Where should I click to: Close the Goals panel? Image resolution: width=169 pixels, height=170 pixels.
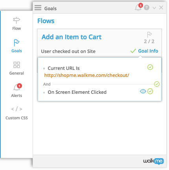[x=161, y=7]
